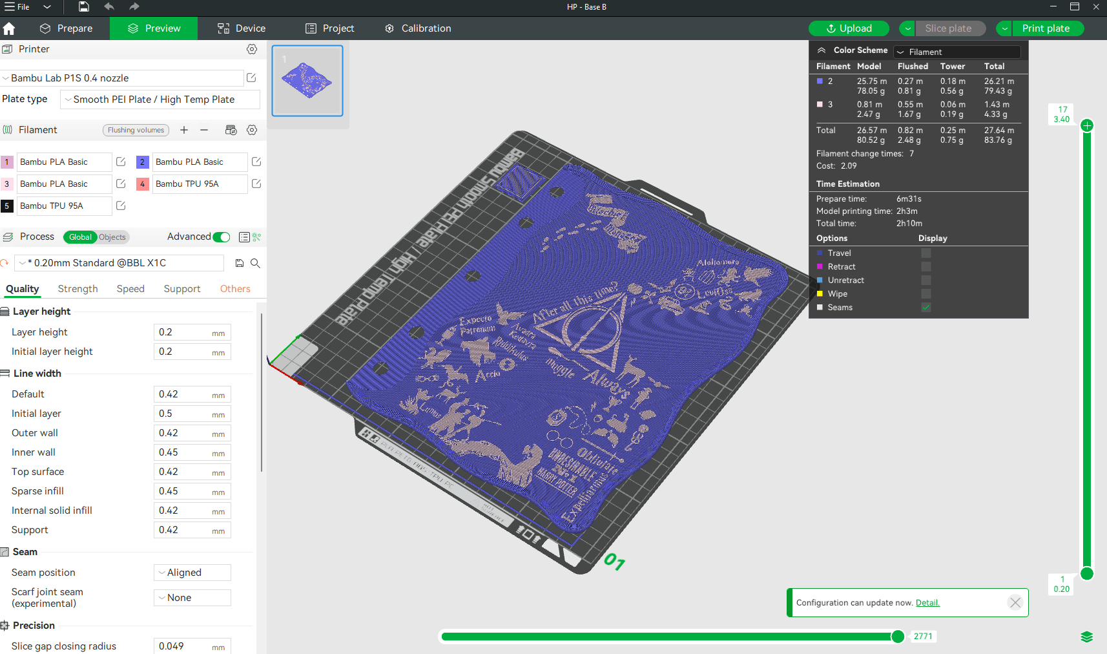Click the layers icon at bottom right
Screen dimensions: 1107x654
(x=1087, y=637)
